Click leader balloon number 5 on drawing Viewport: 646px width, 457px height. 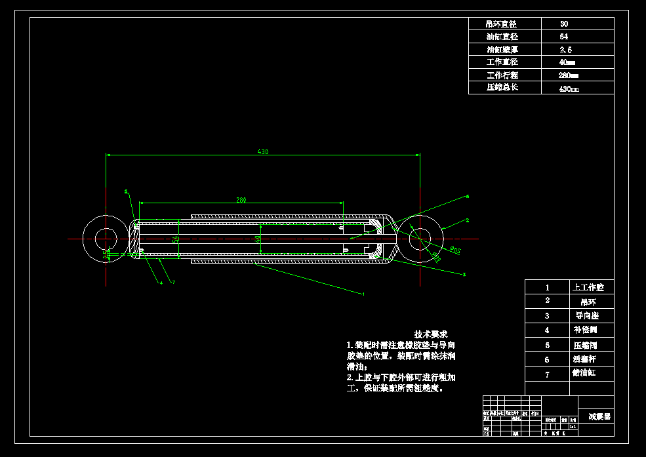[x=126, y=191]
